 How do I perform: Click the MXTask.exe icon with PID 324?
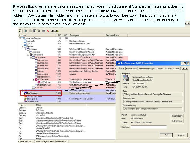point(39,82)
